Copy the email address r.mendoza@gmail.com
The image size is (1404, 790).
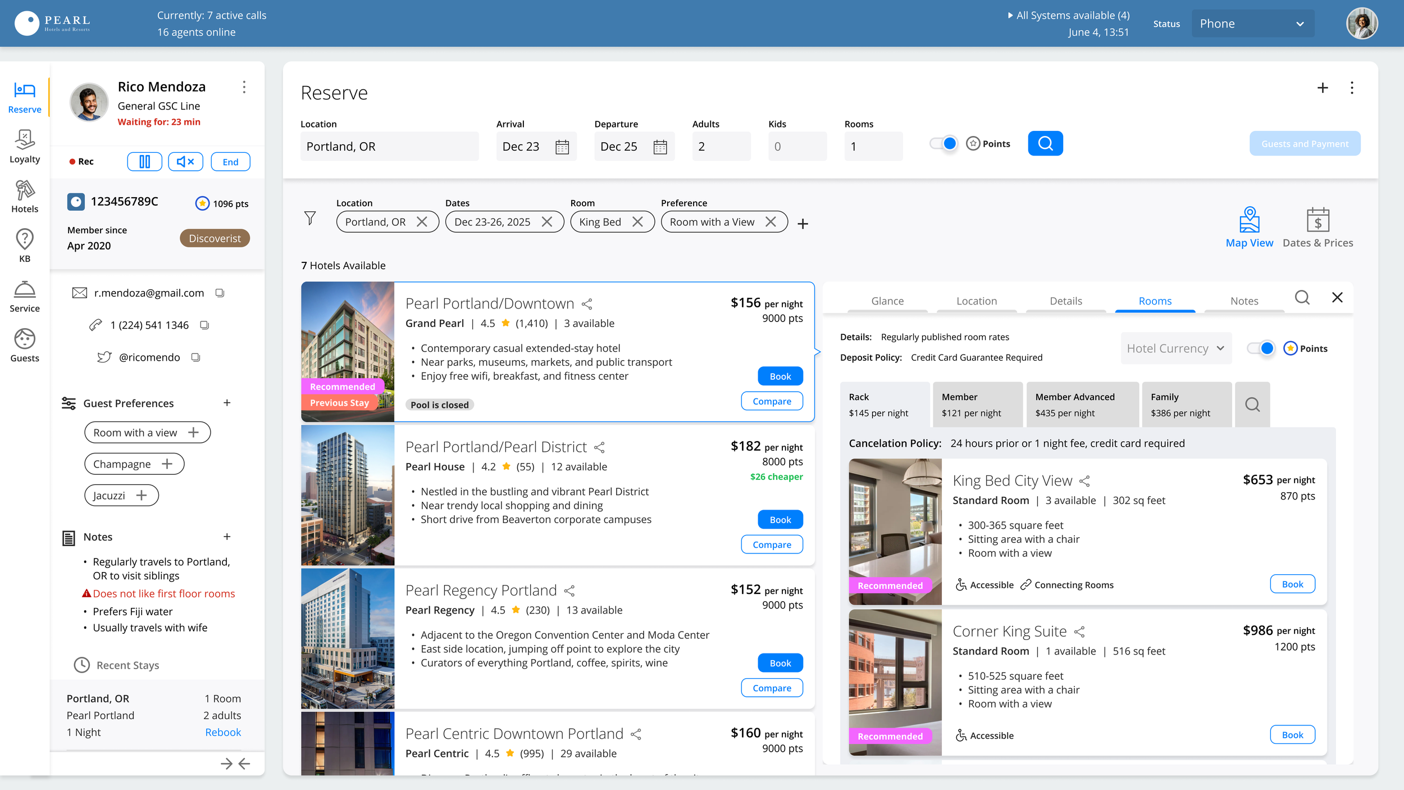(x=220, y=293)
